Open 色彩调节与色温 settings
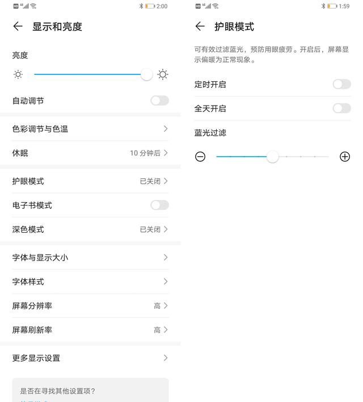363x402 pixels. 90,129
